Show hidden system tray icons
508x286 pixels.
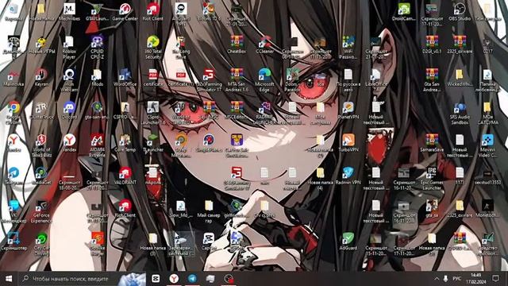(437, 279)
